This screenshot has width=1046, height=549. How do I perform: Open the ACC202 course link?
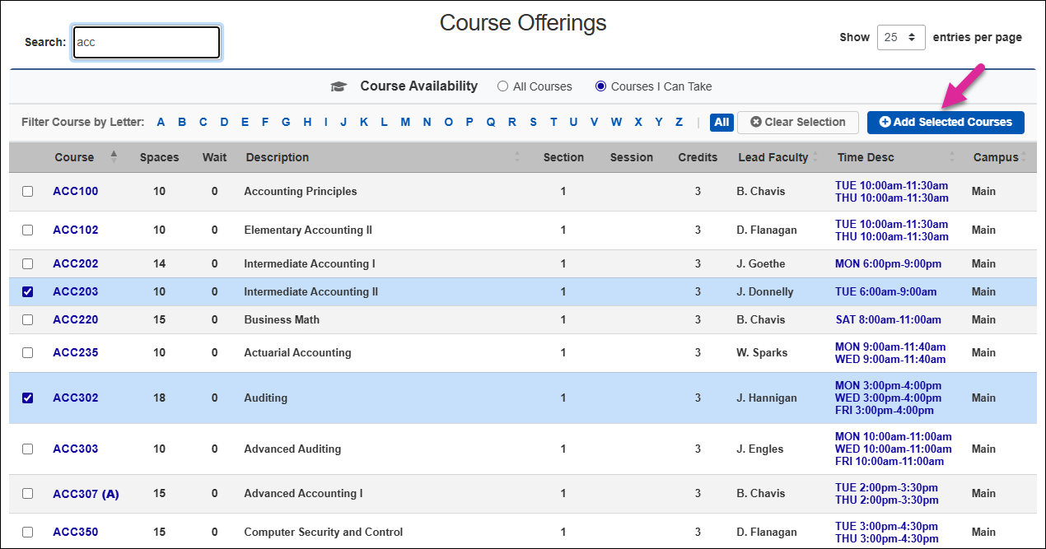[x=76, y=263]
